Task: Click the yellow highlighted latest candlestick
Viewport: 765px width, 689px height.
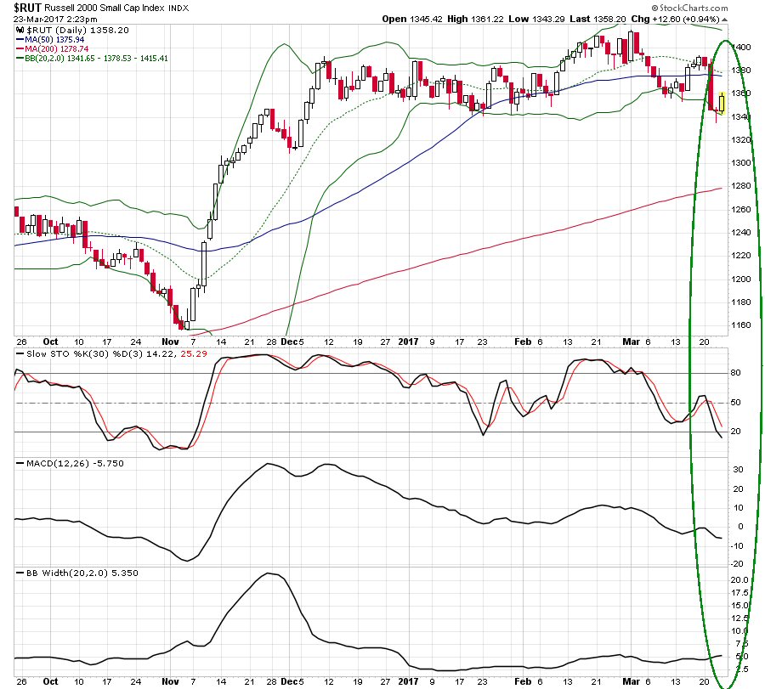Action: coord(722,103)
